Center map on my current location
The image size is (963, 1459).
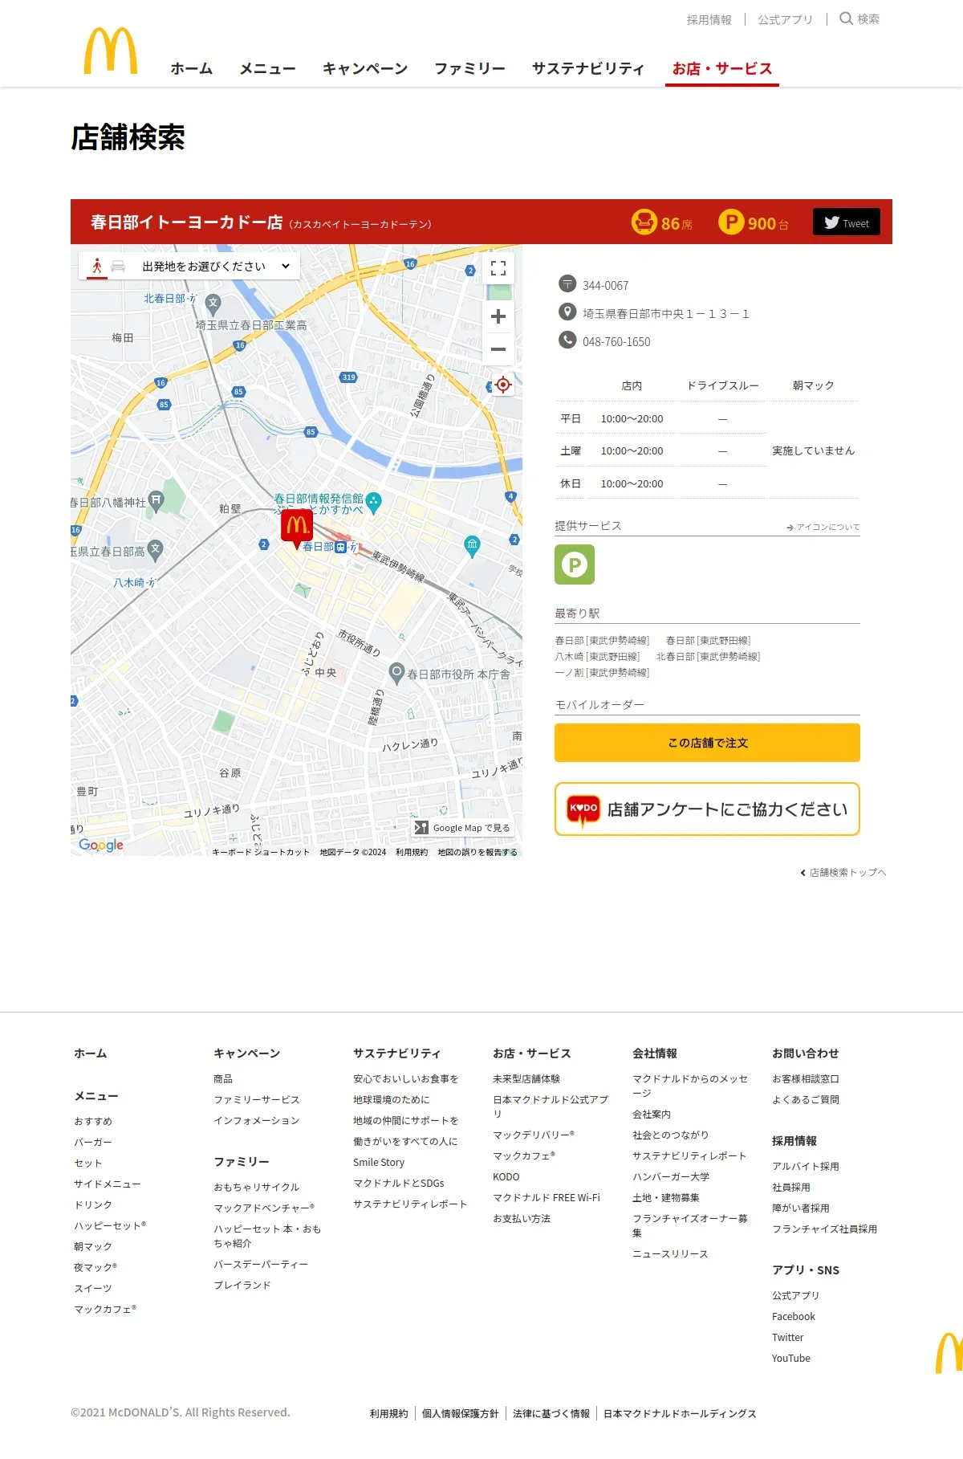click(503, 385)
